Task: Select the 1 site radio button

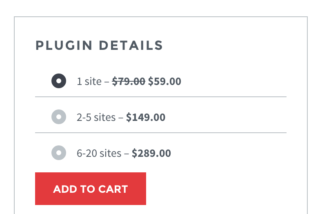Action: point(59,81)
